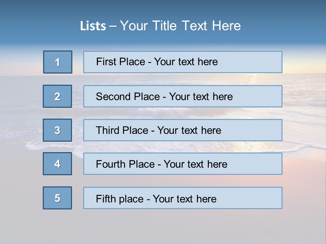Click the number 3 box
The width and height of the screenshot is (326, 244).
[57, 130]
